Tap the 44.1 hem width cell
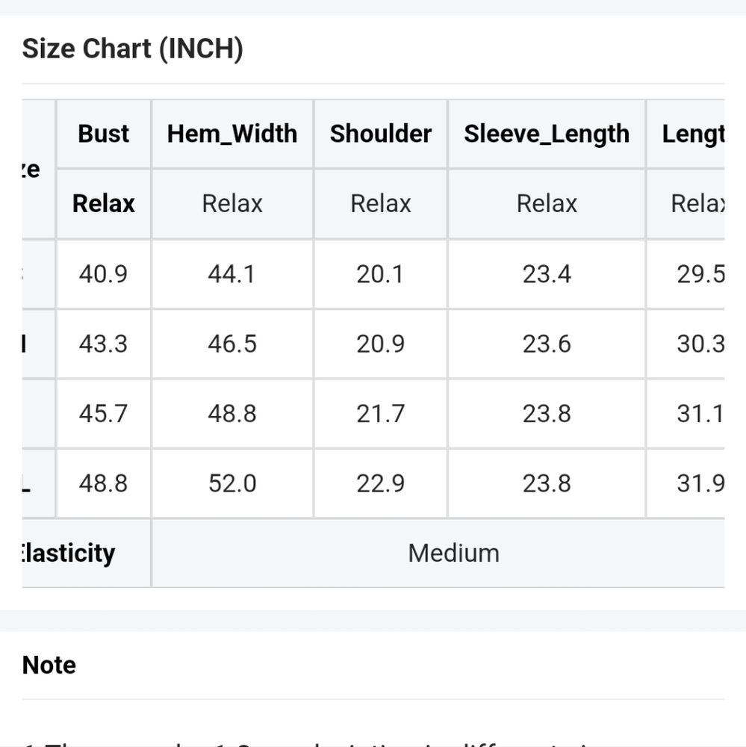The width and height of the screenshot is (746, 747). (x=232, y=274)
